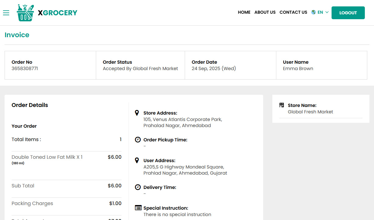Click the Global Fresh Market store name
The height and width of the screenshot is (220, 374).
310,112
